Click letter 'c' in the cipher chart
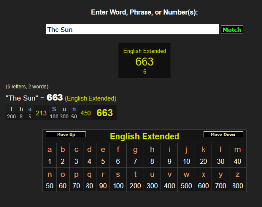Viewport: 262px width, 207px height. click(x=76, y=149)
